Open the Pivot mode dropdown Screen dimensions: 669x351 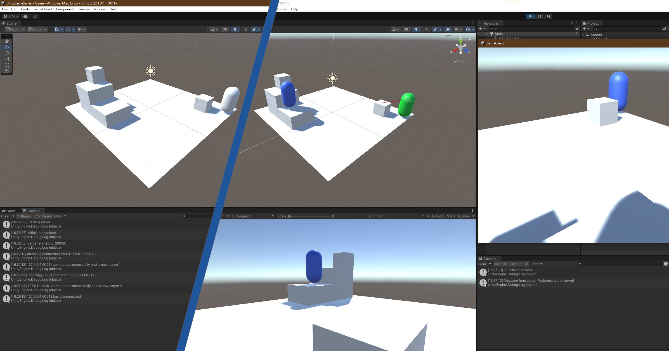[15, 29]
